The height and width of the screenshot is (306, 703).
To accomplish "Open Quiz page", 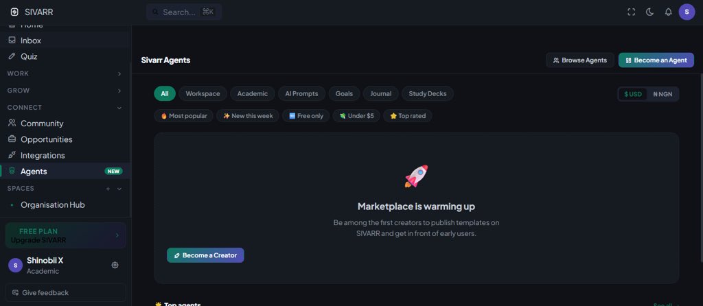I will click(x=65, y=56).
